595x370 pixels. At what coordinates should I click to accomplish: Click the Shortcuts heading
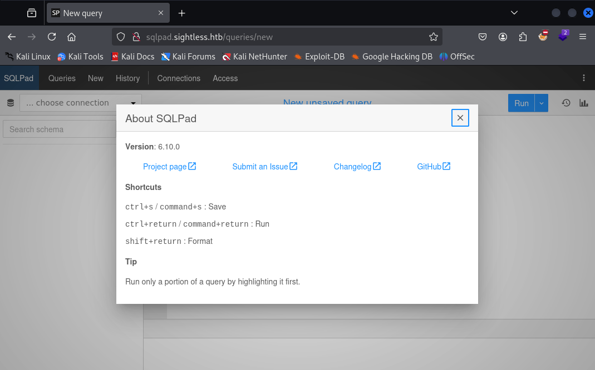tap(144, 187)
